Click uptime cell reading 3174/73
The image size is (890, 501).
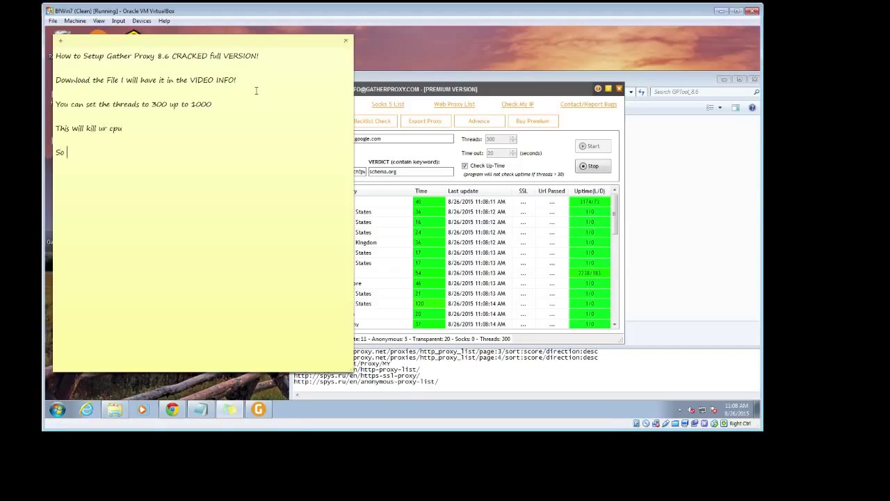click(590, 202)
